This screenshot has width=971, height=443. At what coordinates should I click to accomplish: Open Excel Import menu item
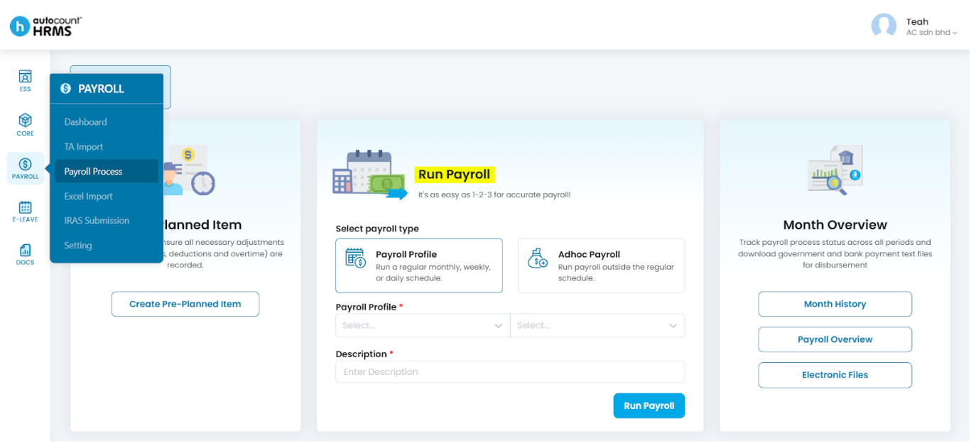click(x=107, y=196)
